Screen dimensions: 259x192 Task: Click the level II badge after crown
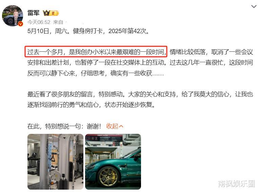tap(54, 13)
